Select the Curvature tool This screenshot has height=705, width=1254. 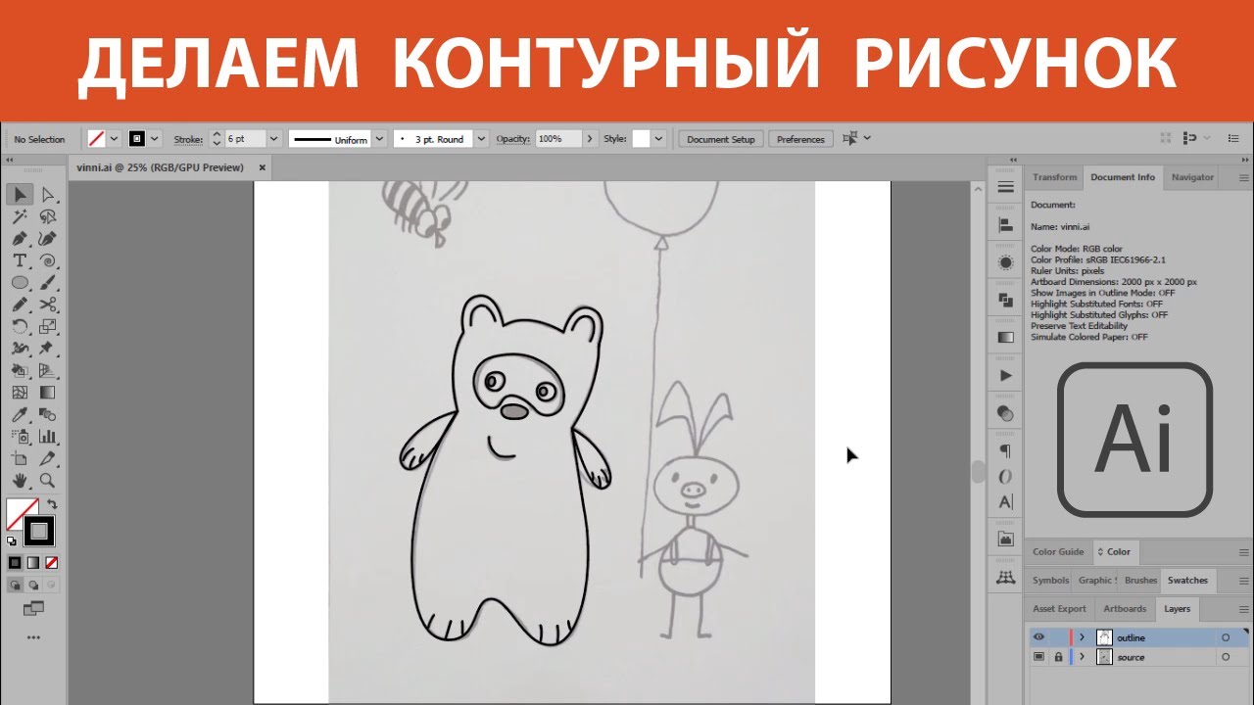[47, 239]
